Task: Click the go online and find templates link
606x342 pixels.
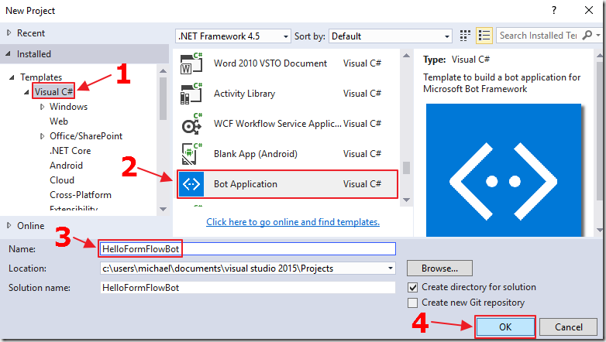Action: (293, 222)
